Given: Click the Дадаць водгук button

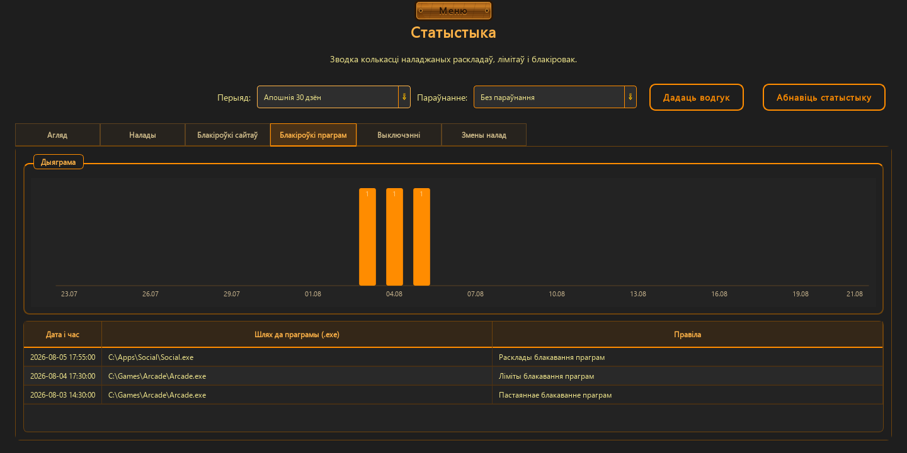Looking at the screenshot, I should [697, 98].
